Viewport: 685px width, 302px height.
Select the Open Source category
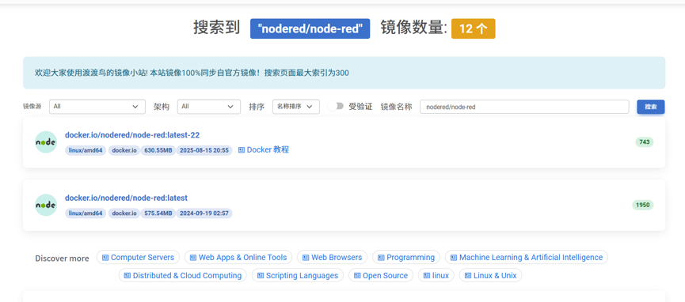pos(381,275)
